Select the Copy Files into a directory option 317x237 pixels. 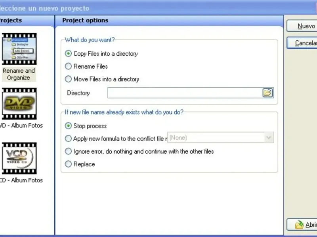69,54
